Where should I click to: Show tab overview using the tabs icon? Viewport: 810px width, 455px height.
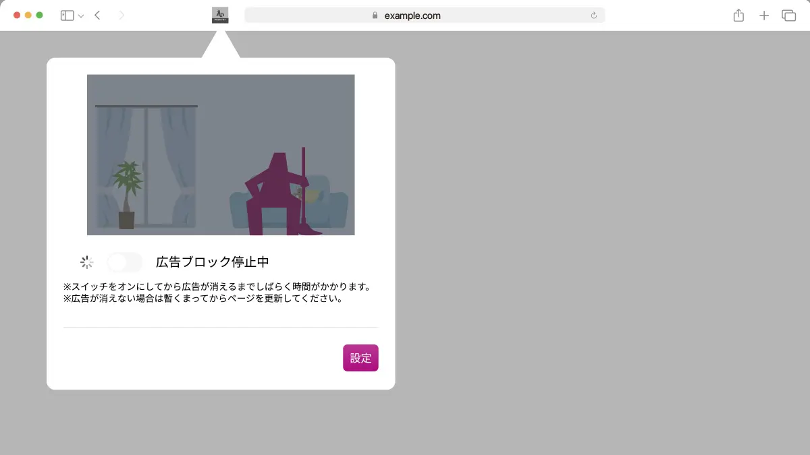(x=788, y=15)
